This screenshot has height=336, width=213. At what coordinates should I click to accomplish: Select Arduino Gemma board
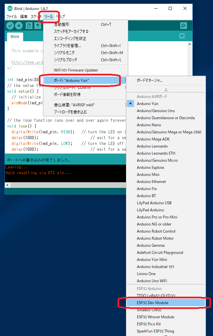166,245
